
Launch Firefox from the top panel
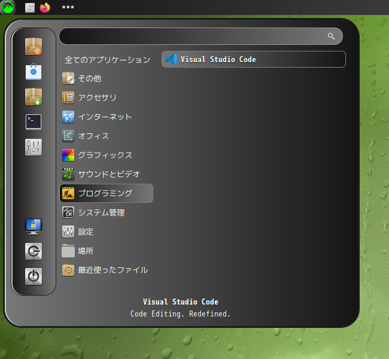[x=45, y=7]
